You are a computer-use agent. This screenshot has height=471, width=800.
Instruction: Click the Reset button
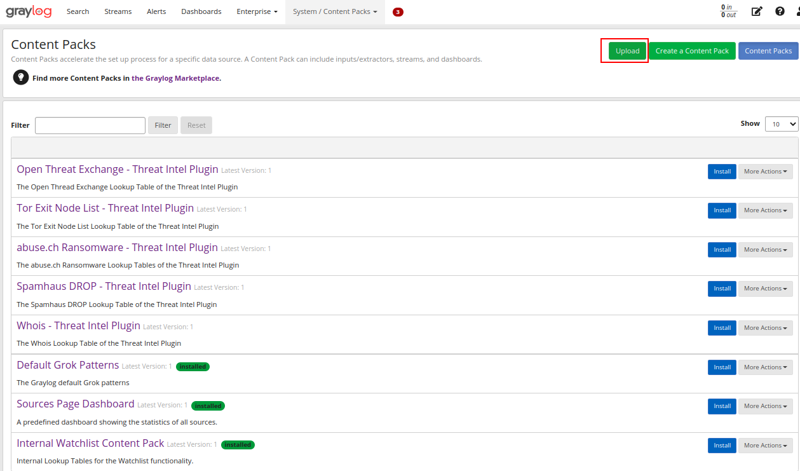(196, 125)
